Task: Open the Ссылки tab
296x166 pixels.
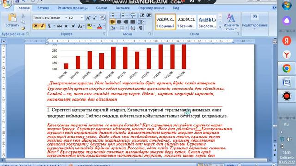Action: [102, 8]
